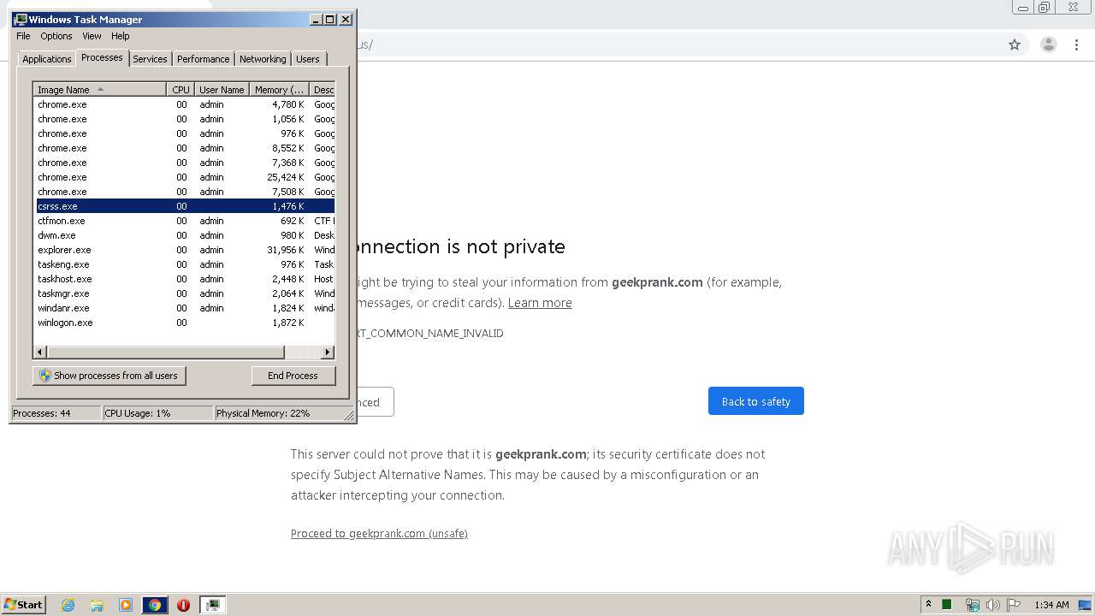Bookmark this page with the star icon

coord(1015,44)
